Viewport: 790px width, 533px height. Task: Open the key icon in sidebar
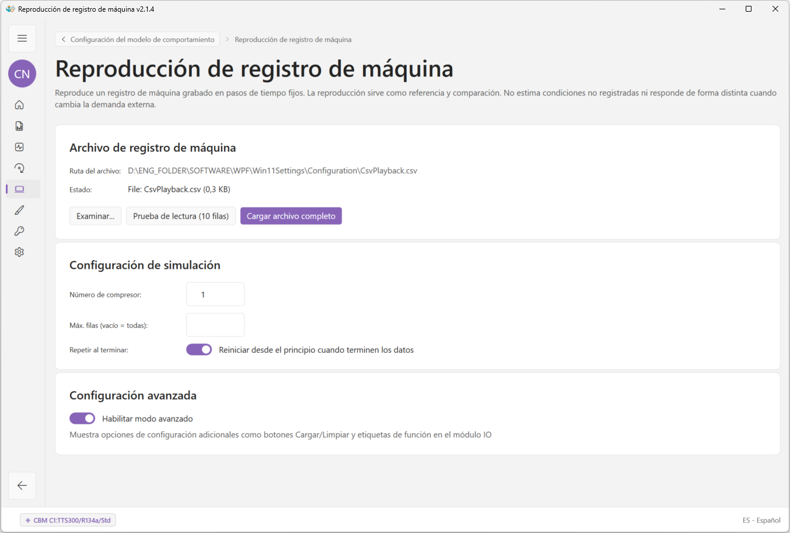pos(19,231)
